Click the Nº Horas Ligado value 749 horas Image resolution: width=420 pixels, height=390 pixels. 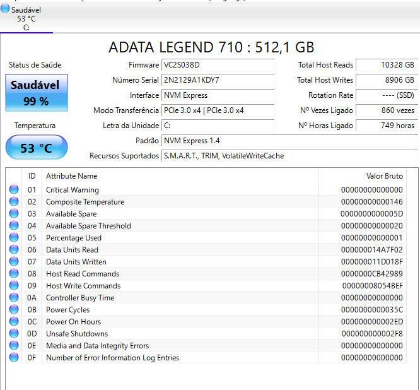pyautogui.click(x=387, y=126)
